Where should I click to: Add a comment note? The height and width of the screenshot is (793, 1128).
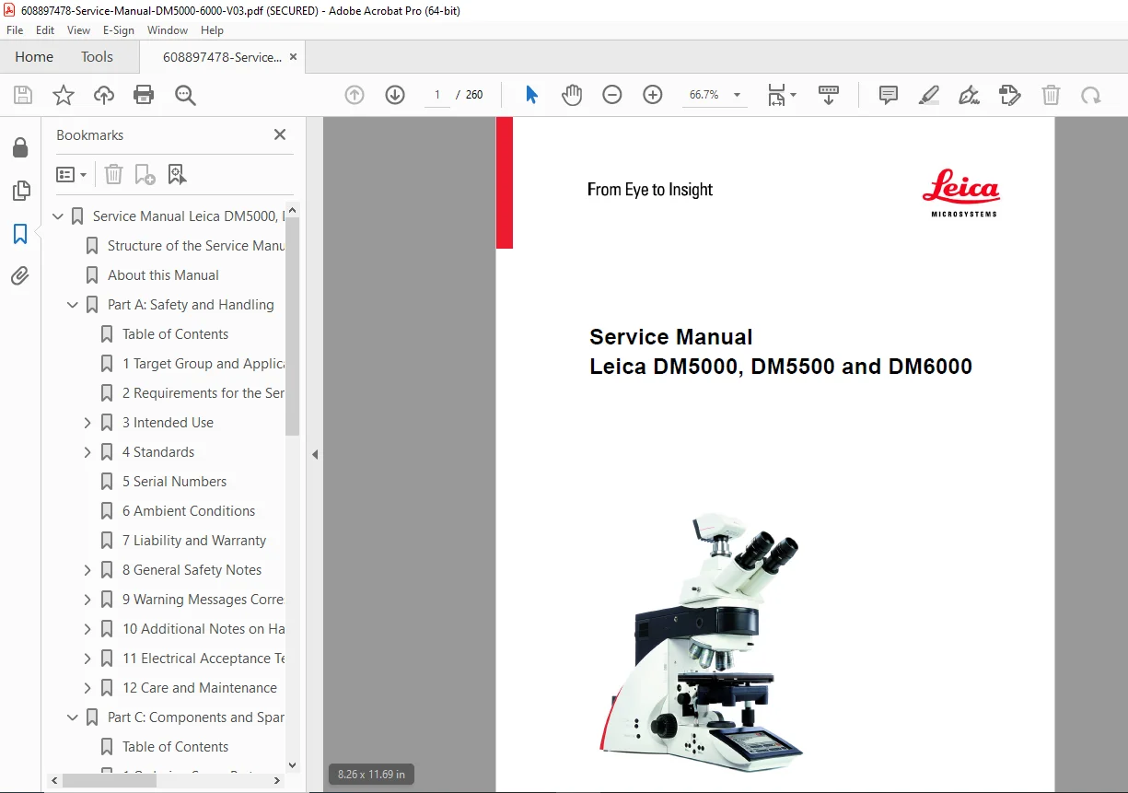coord(889,95)
